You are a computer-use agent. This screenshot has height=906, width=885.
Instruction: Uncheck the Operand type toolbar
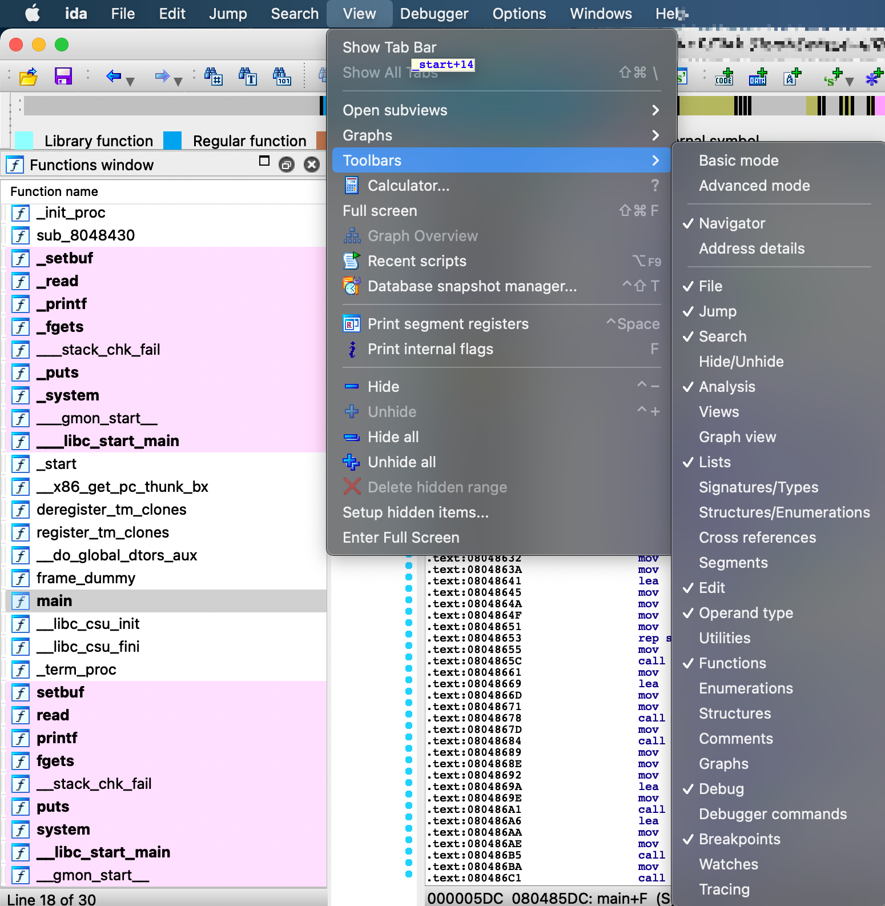click(779, 613)
